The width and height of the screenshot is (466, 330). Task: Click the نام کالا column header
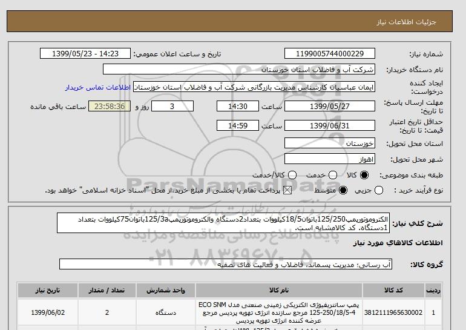point(279,291)
